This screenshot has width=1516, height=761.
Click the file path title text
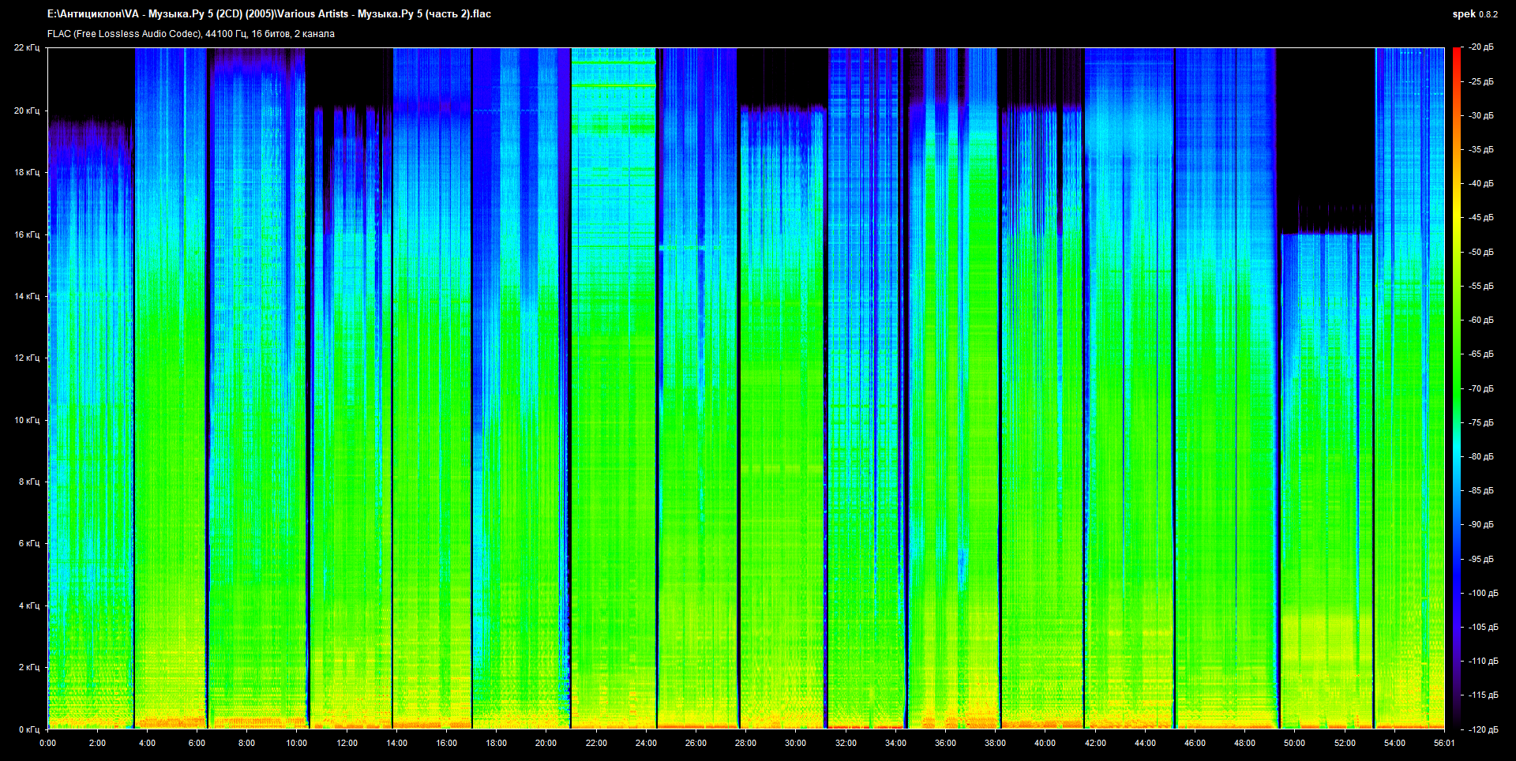(268, 14)
